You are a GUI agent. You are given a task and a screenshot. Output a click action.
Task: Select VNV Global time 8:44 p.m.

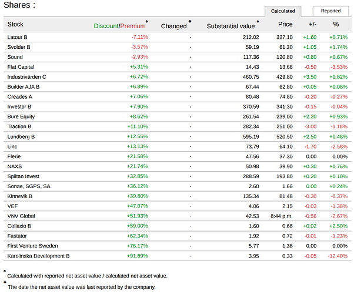tap(282, 216)
